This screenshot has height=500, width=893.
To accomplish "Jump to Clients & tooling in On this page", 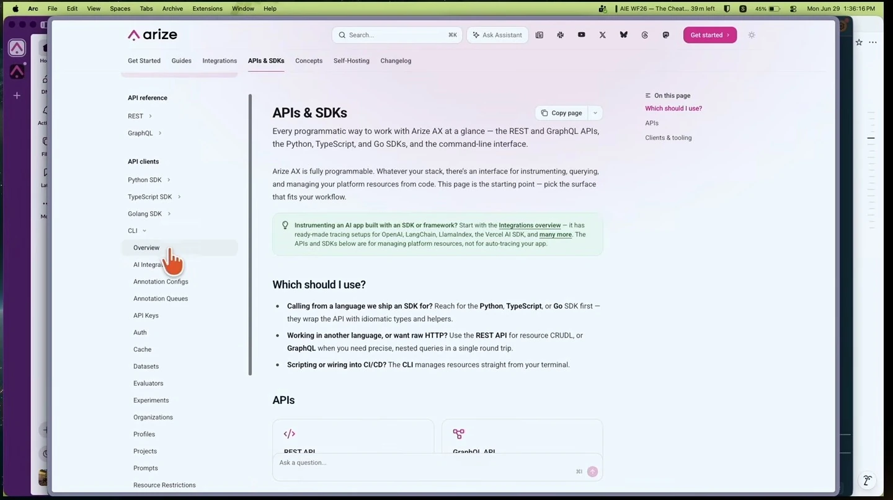I will click(669, 138).
